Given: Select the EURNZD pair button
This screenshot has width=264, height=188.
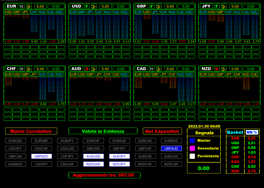Looking at the screenshot, I should [x=171, y=141].
